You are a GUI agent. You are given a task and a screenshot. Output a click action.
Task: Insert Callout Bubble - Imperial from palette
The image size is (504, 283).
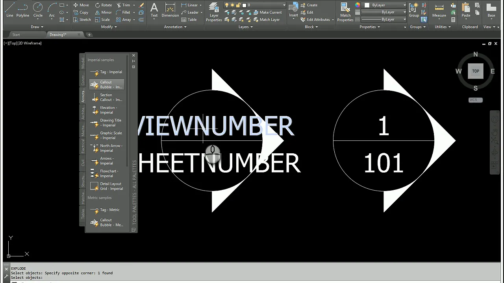coord(107,85)
